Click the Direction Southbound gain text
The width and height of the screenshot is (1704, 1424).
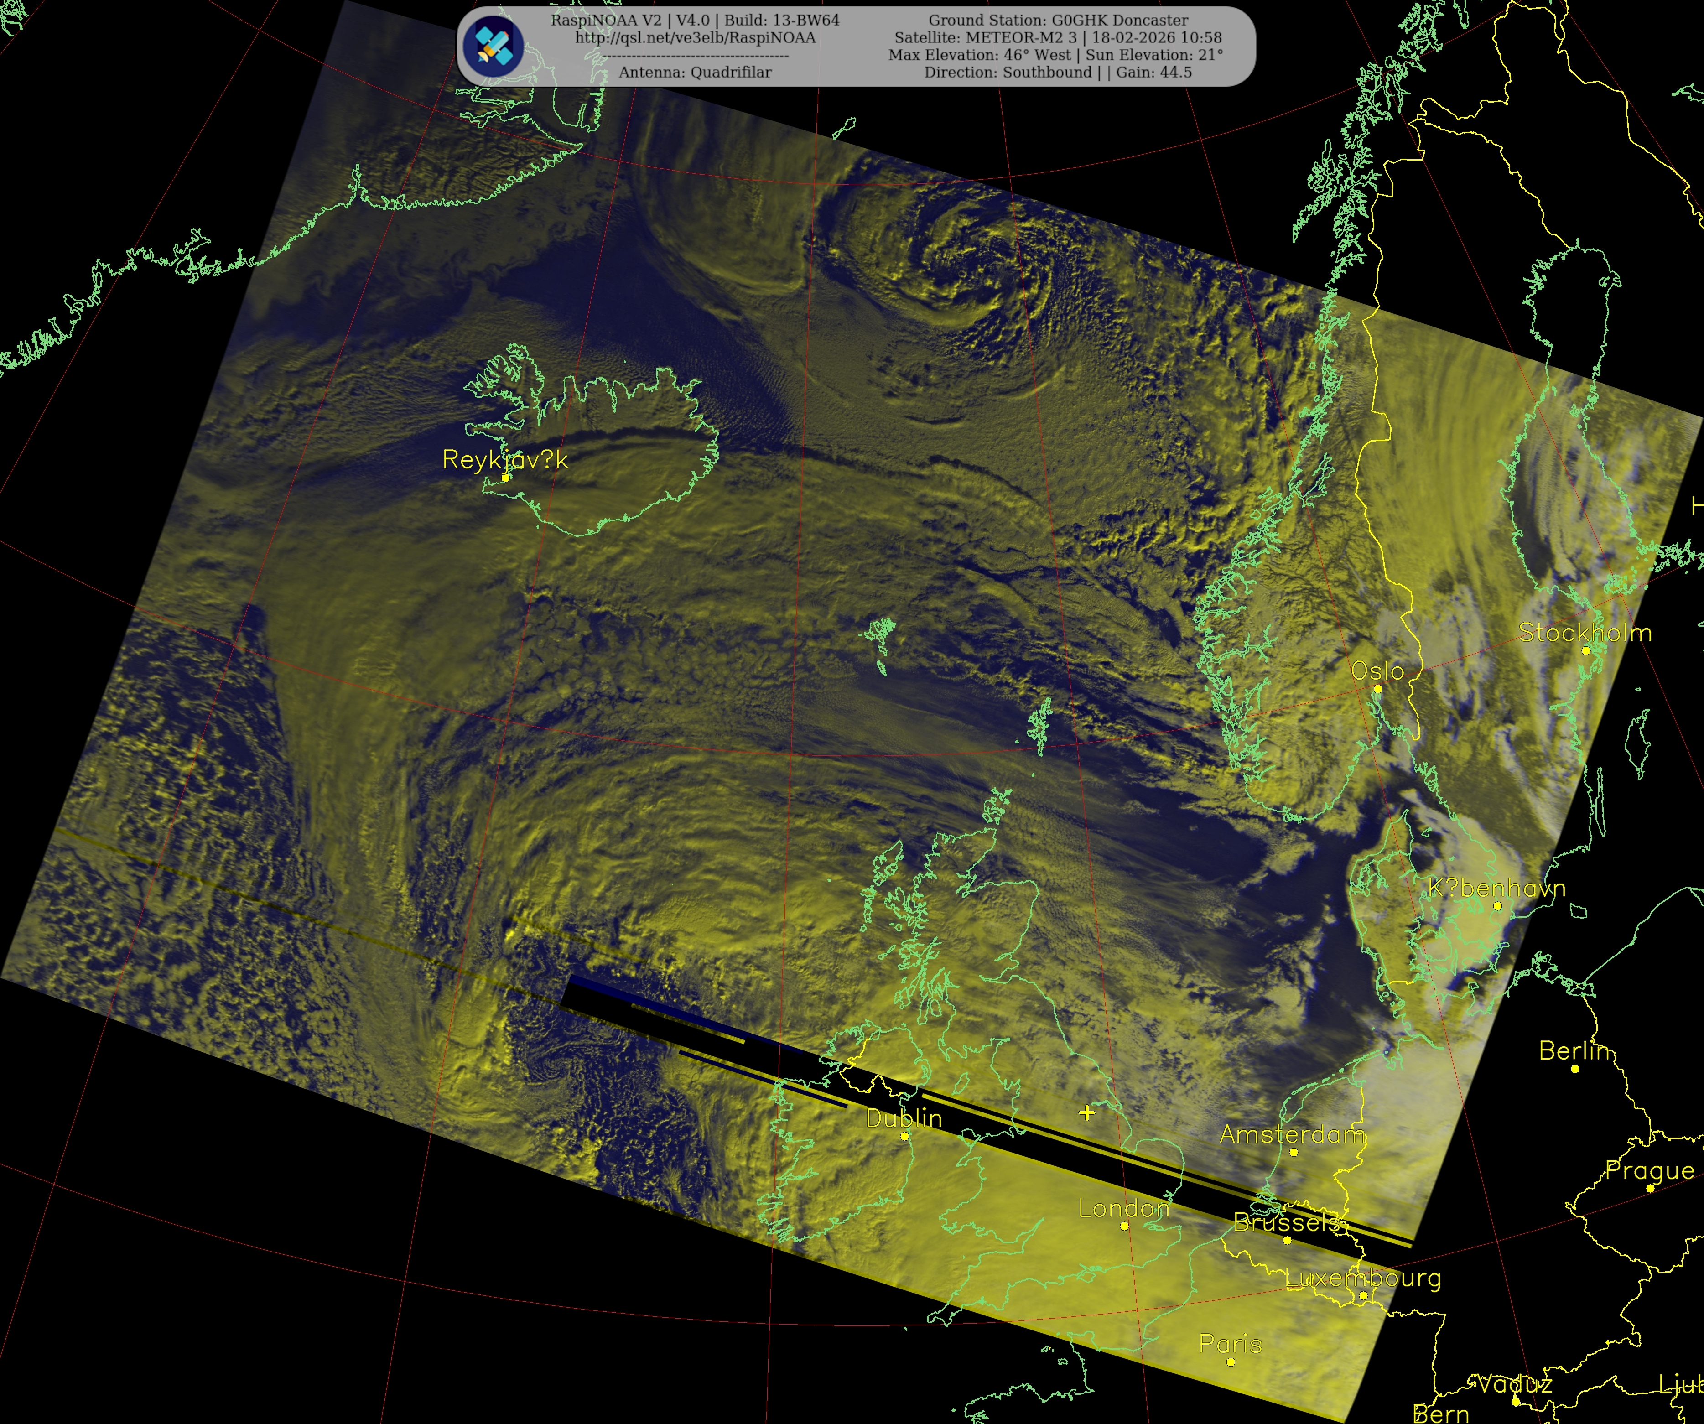[1058, 72]
